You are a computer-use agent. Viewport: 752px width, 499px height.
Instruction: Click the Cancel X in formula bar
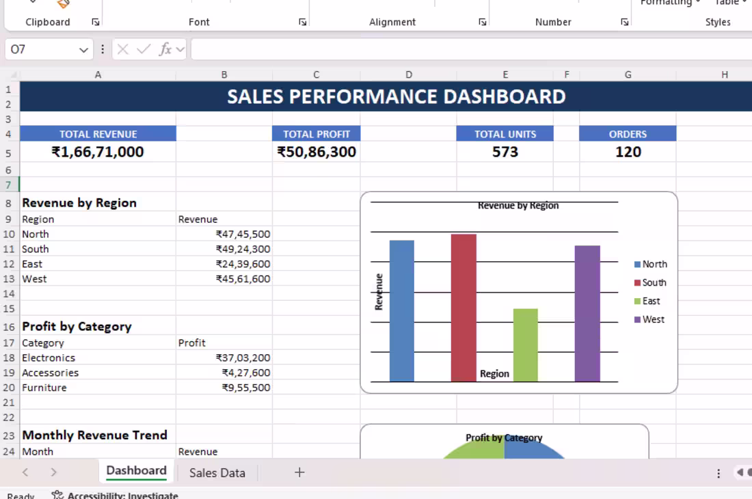click(123, 49)
